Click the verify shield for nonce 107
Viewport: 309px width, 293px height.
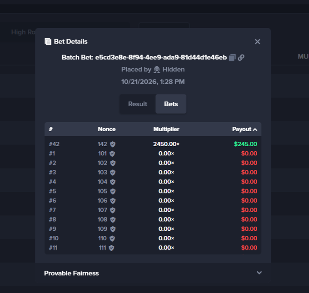pos(113,210)
